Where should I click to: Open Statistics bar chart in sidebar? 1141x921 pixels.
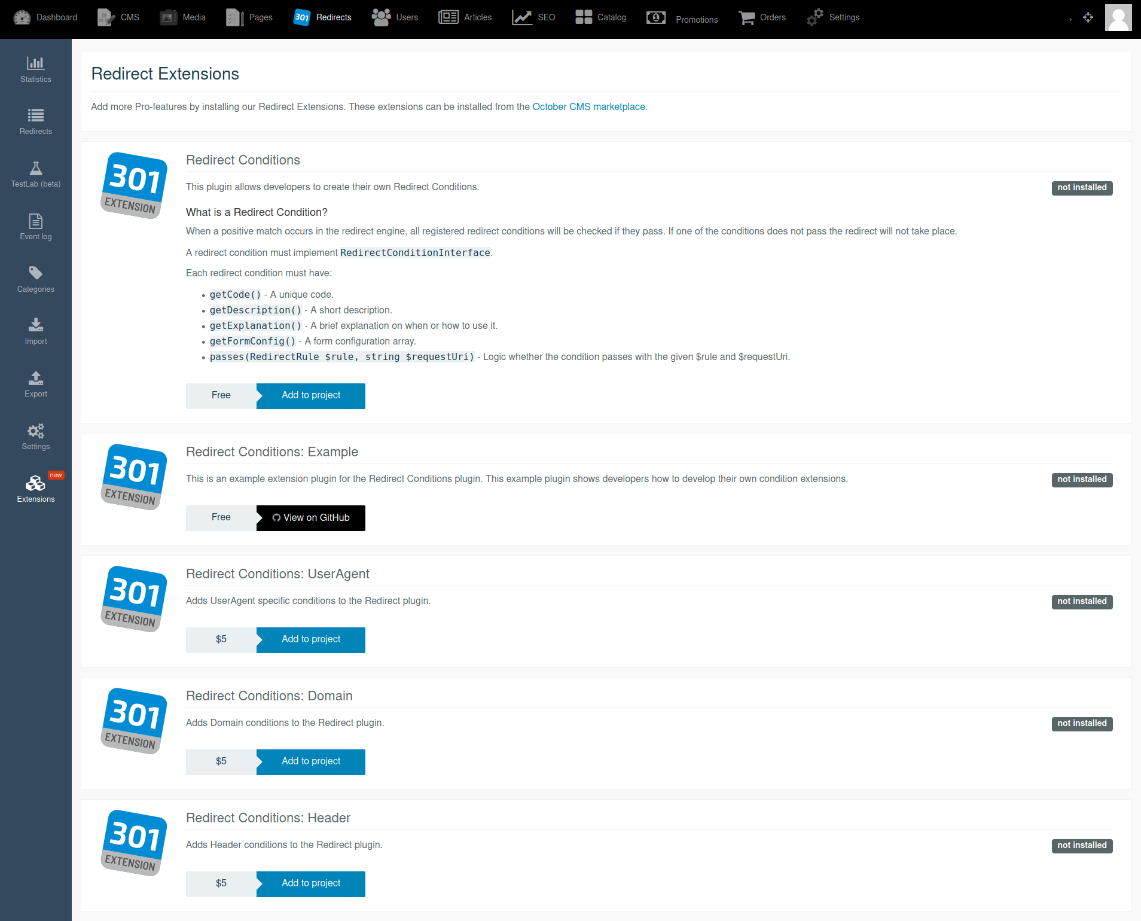click(36, 63)
